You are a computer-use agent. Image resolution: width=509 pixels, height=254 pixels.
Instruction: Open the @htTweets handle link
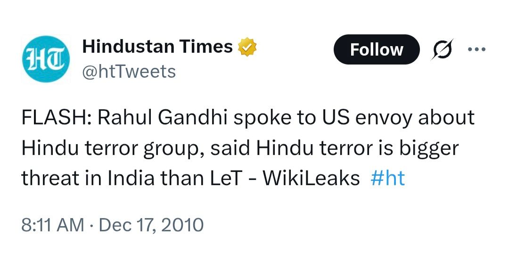pos(129,72)
